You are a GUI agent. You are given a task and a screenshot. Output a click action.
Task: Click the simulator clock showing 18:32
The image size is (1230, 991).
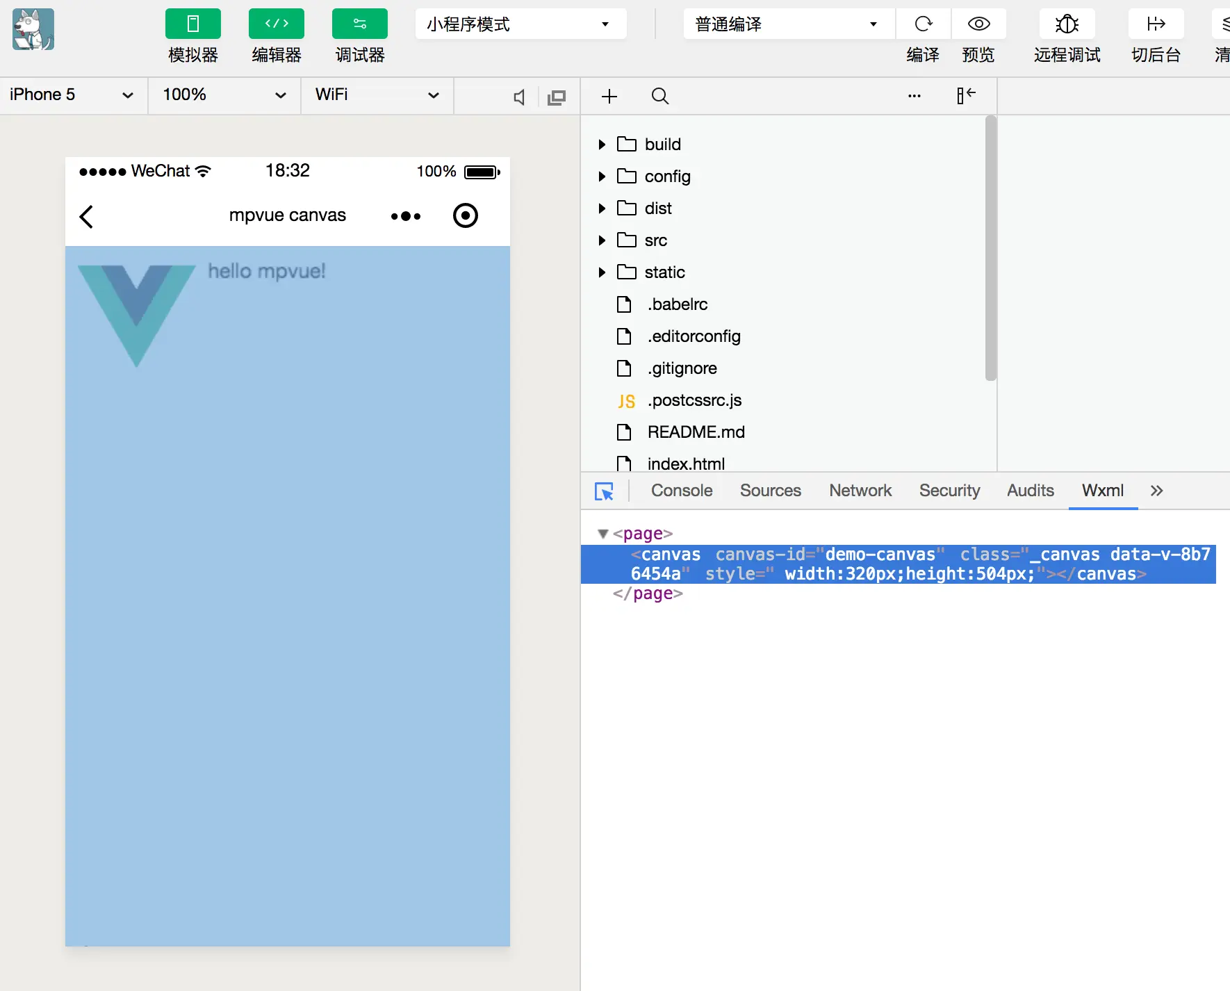click(288, 170)
